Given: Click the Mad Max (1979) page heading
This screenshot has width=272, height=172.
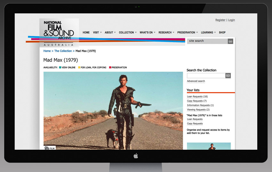Looking at the screenshot, I should (60, 60).
